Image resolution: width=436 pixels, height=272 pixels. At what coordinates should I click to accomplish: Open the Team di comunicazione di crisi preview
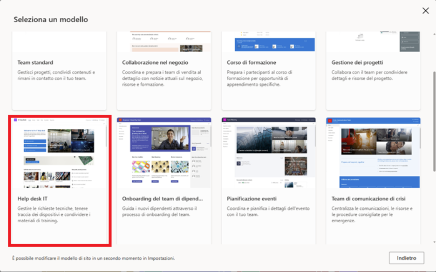(x=373, y=153)
